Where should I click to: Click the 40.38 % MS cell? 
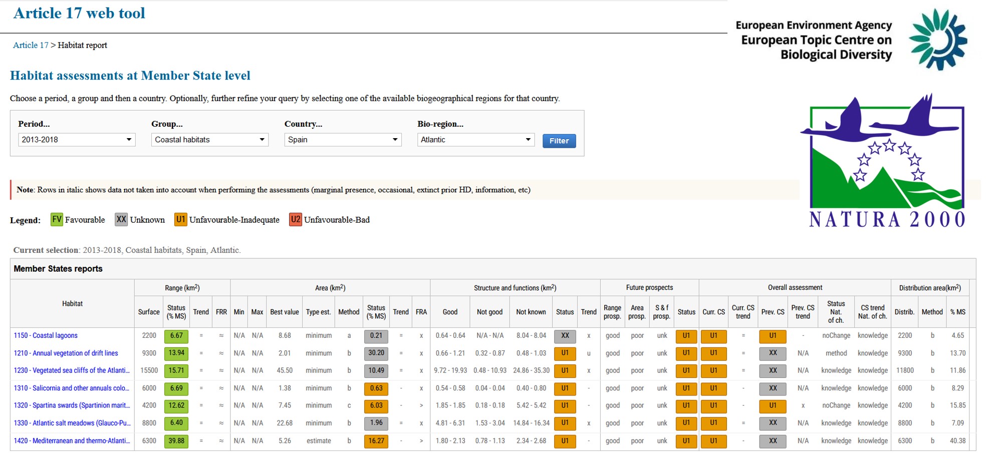click(958, 440)
